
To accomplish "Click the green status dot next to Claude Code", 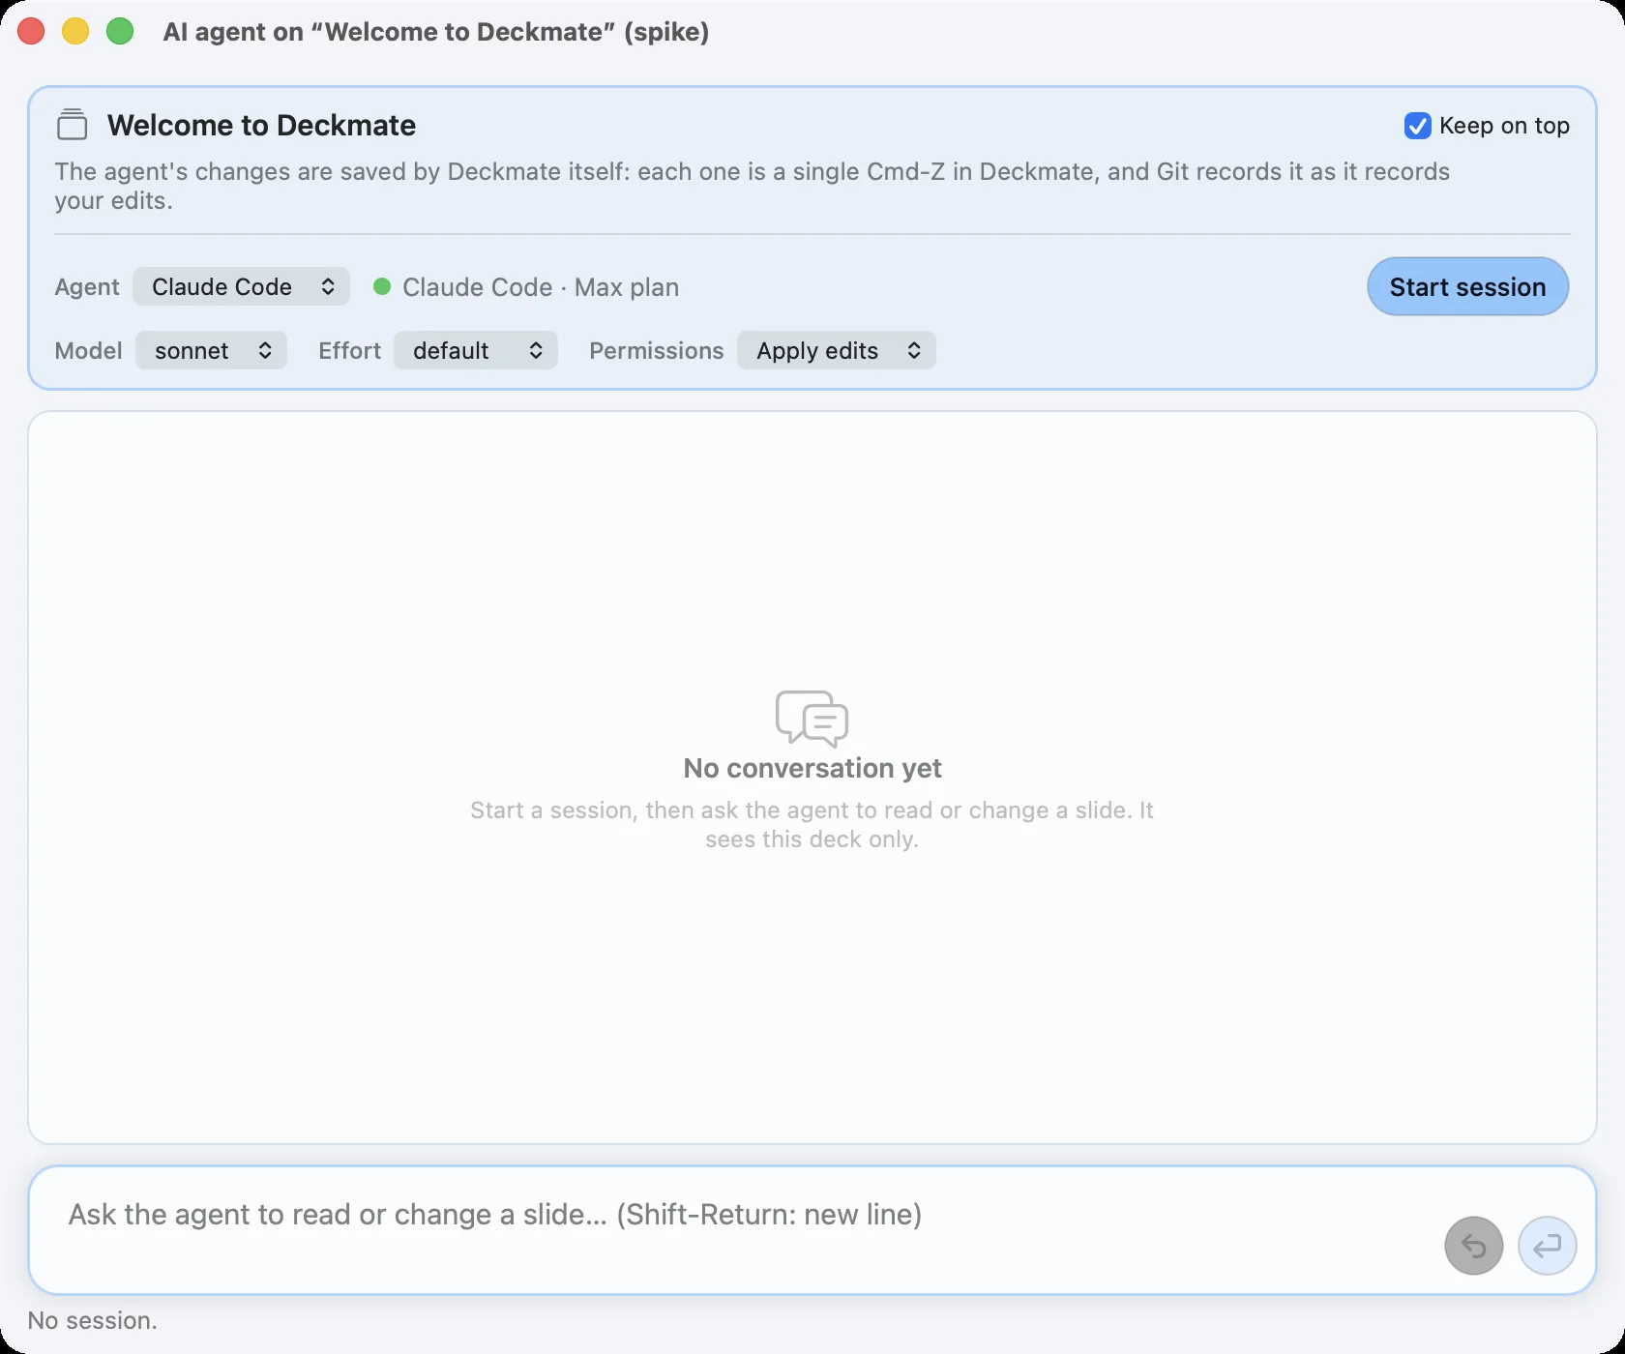I will click(382, 286).
